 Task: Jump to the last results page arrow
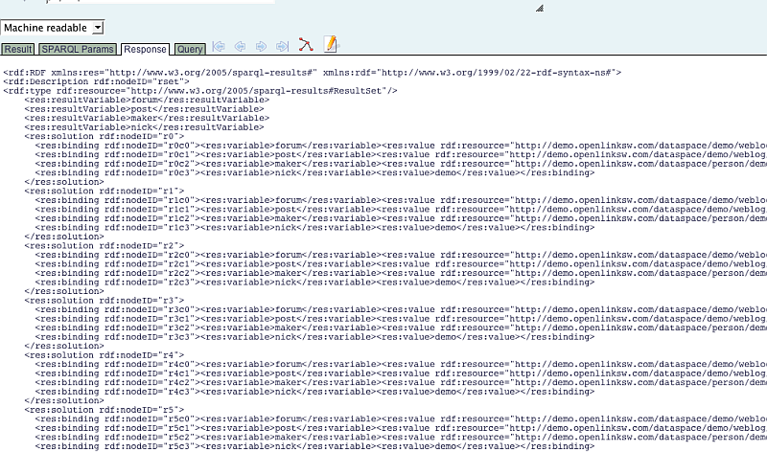coord(282,46)
